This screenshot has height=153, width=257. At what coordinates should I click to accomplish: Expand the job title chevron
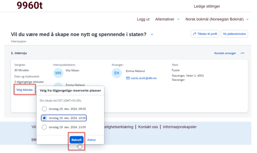[152, 35]
